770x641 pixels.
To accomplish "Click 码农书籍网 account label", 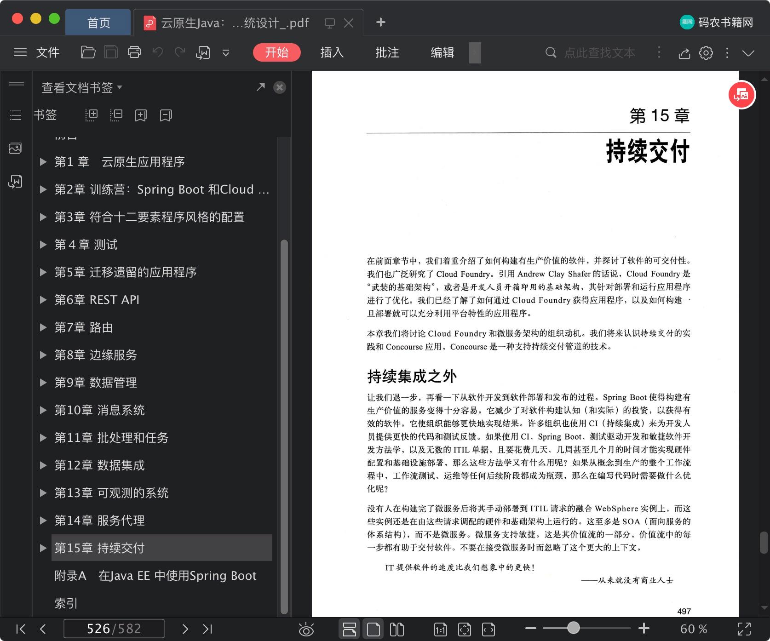I will [x=725, y=22].
